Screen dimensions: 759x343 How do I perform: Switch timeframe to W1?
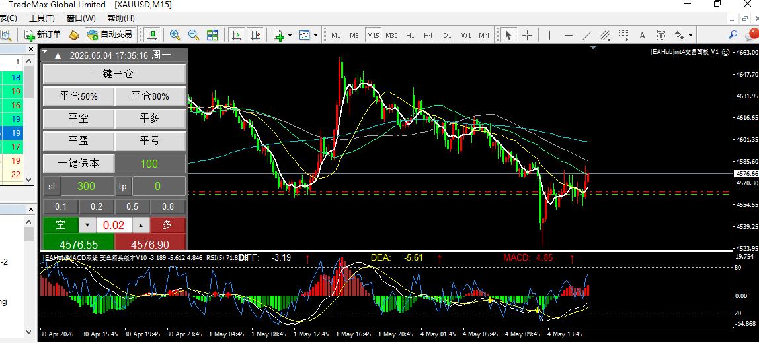[x=465, y=35]
